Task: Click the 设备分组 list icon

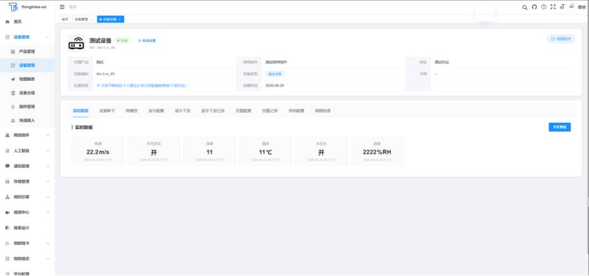Action: point(13,93)
